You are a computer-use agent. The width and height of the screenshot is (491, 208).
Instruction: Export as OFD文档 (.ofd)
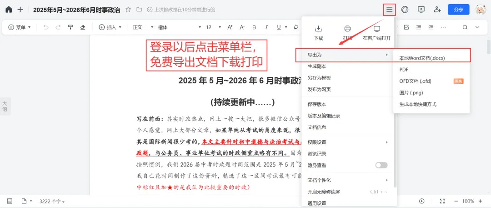(x=431, y=81)
